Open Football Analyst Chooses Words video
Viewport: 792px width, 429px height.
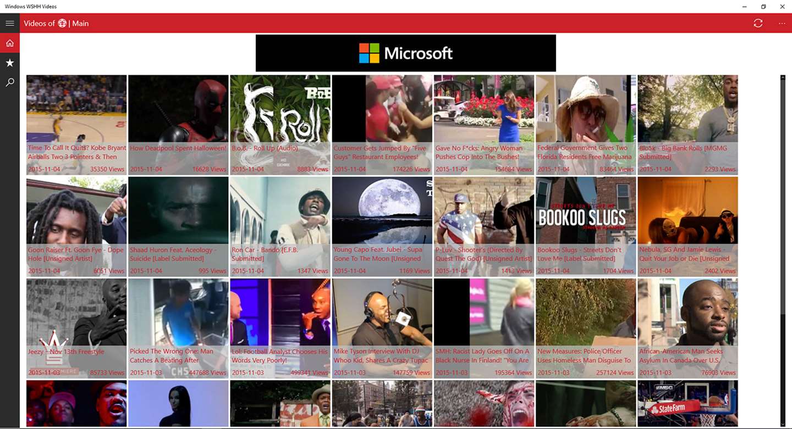tap(280, 328)
